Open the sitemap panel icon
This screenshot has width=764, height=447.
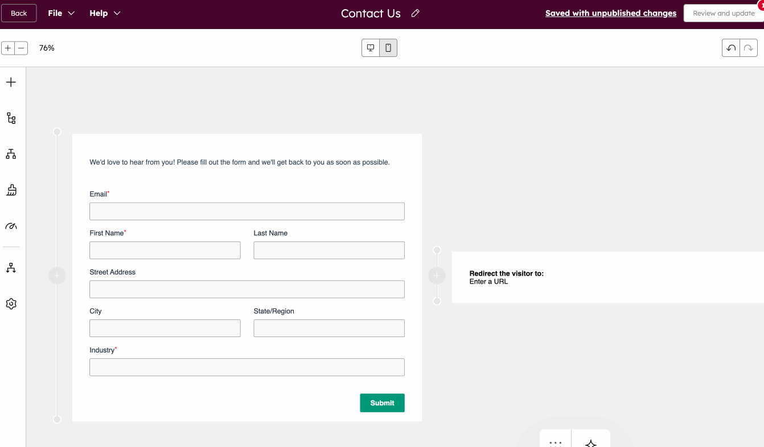pos(10,154)
